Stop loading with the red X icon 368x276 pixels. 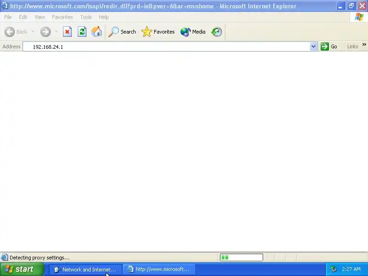point(67,32)
